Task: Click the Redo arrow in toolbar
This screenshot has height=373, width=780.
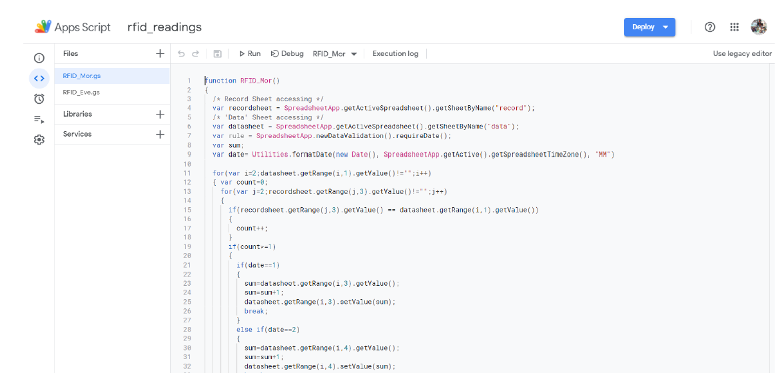Action: (x=195, y=54)
